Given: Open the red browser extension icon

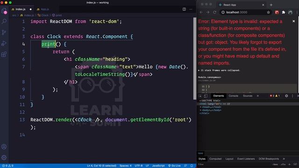Looking at the screenshot, I should (x=277, y=13).
